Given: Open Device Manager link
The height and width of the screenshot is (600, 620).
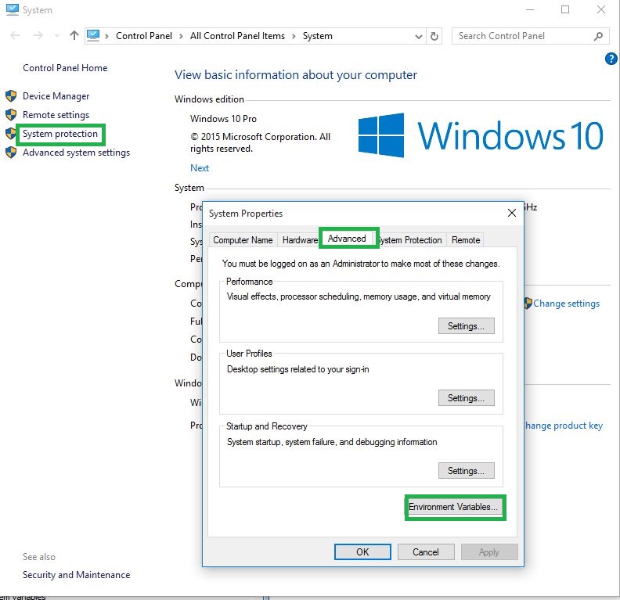Looking at the screenshot, I should (56, 96).
